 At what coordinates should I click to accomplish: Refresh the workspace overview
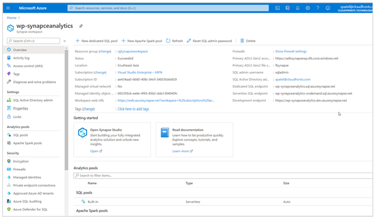click(174, 41)
